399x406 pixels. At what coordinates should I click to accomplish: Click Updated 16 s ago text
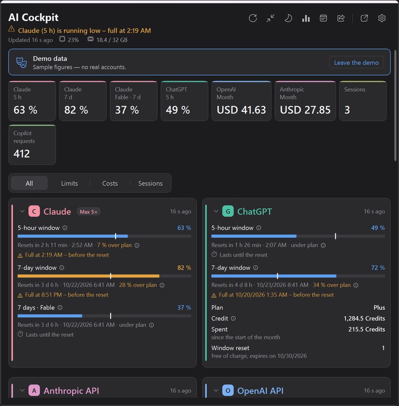[x=31, y=40]
